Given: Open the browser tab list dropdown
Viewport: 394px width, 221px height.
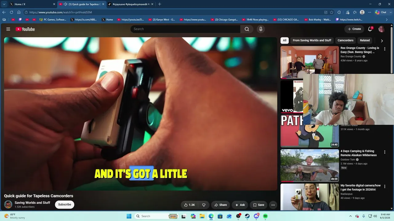Looking at the screenshot, I should click(x=4, y=4).
